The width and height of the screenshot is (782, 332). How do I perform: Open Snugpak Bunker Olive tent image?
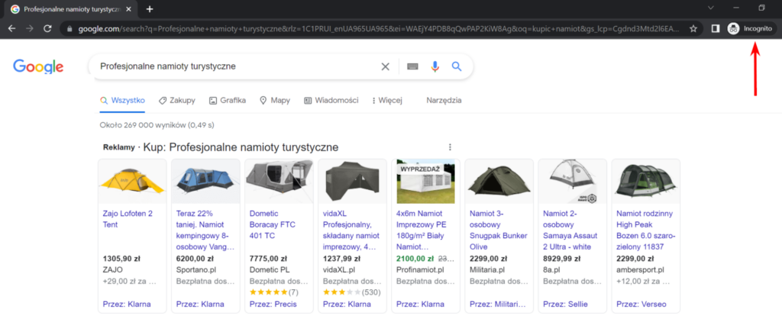pyautogui.click(x=499, y=182)
